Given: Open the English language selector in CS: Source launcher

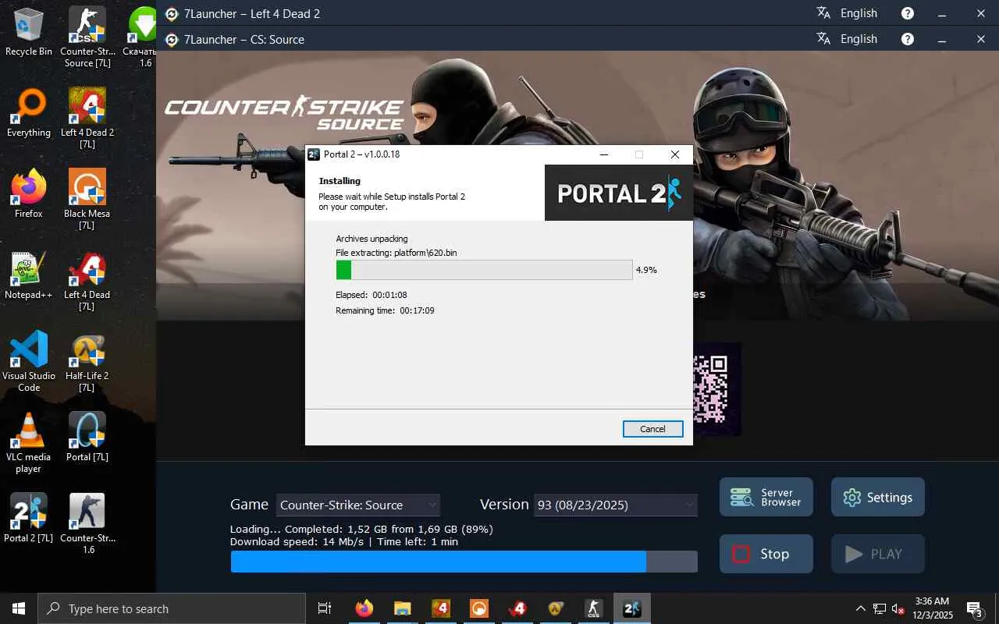Looking at the screenshot, I should (x=847, y=39).
